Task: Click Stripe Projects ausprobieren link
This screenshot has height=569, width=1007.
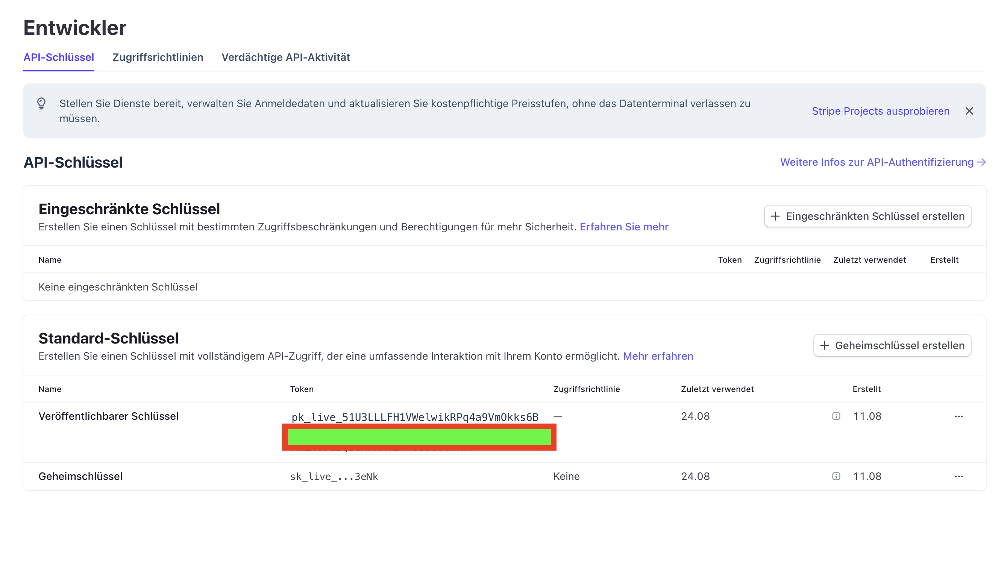Action: click(x=880, y=111)
